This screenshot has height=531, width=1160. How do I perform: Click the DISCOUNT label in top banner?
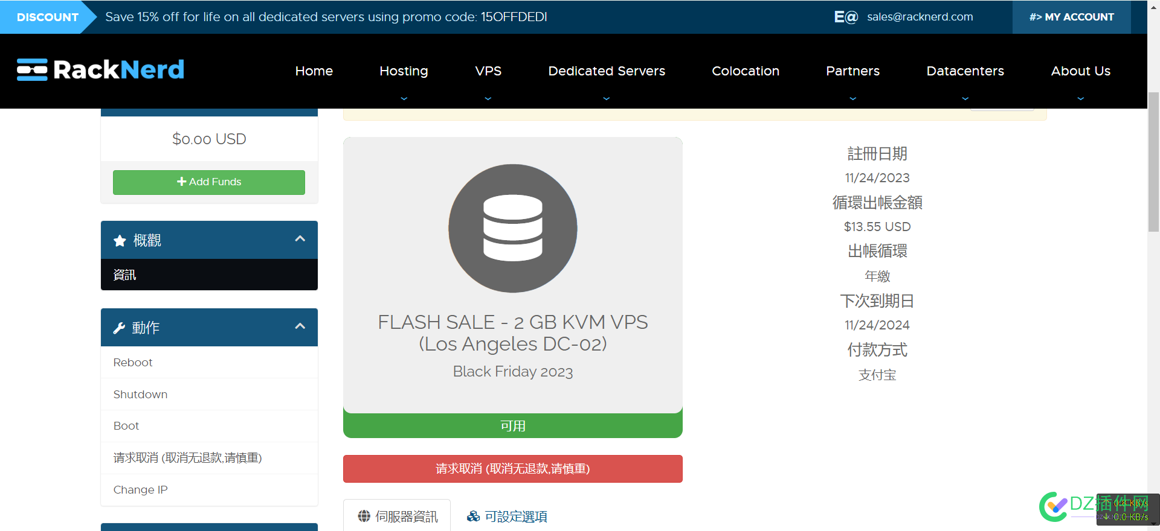click(48, 17)
